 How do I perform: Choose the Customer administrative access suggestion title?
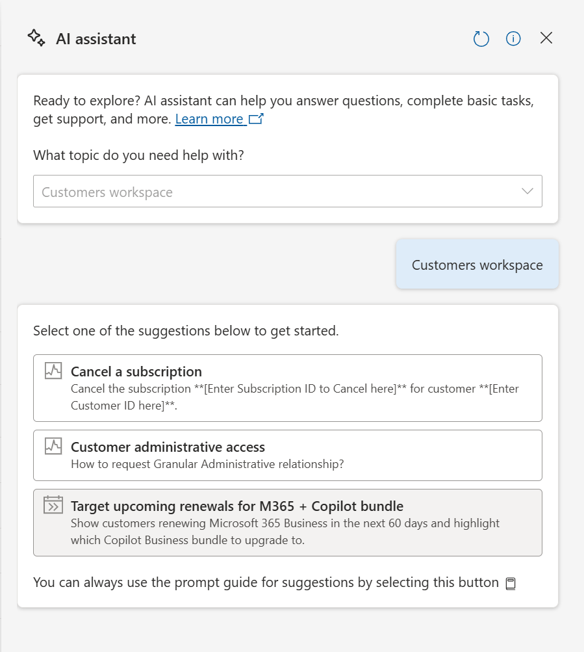(168, 447)
